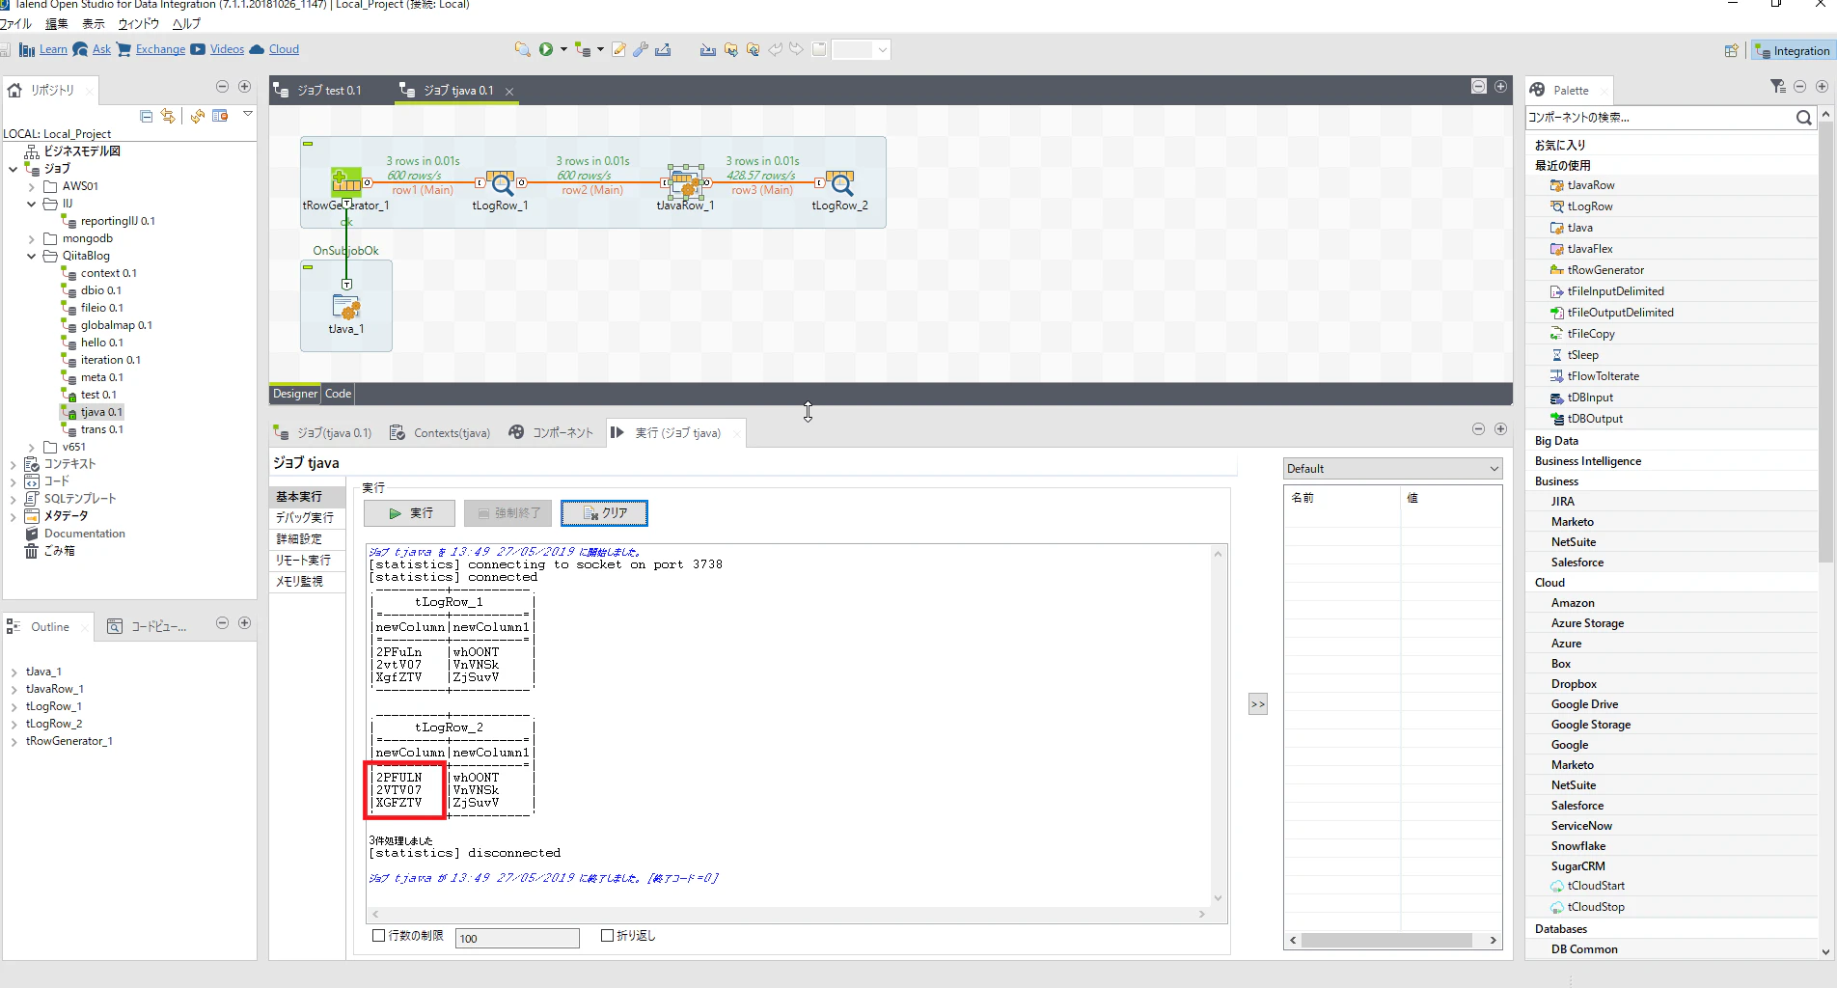
Task: Select the tLogRow_2 component on the canvas
Action: click(839, 183)
